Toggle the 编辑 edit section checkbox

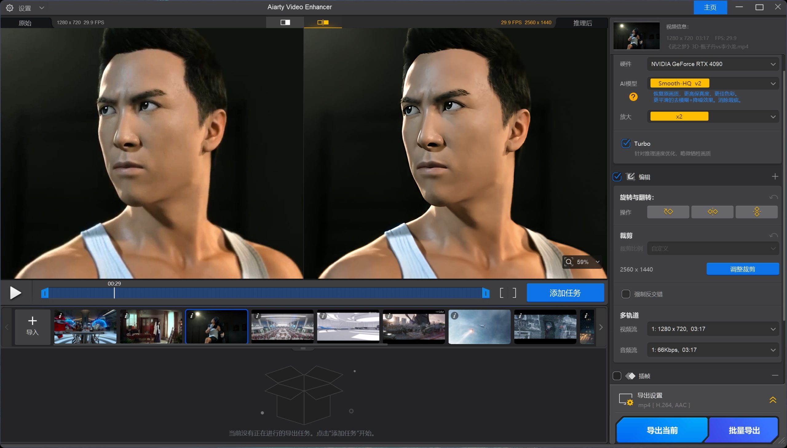click(617, 176)
